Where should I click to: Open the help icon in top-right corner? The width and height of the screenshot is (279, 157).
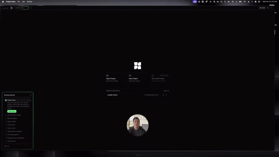268,8
